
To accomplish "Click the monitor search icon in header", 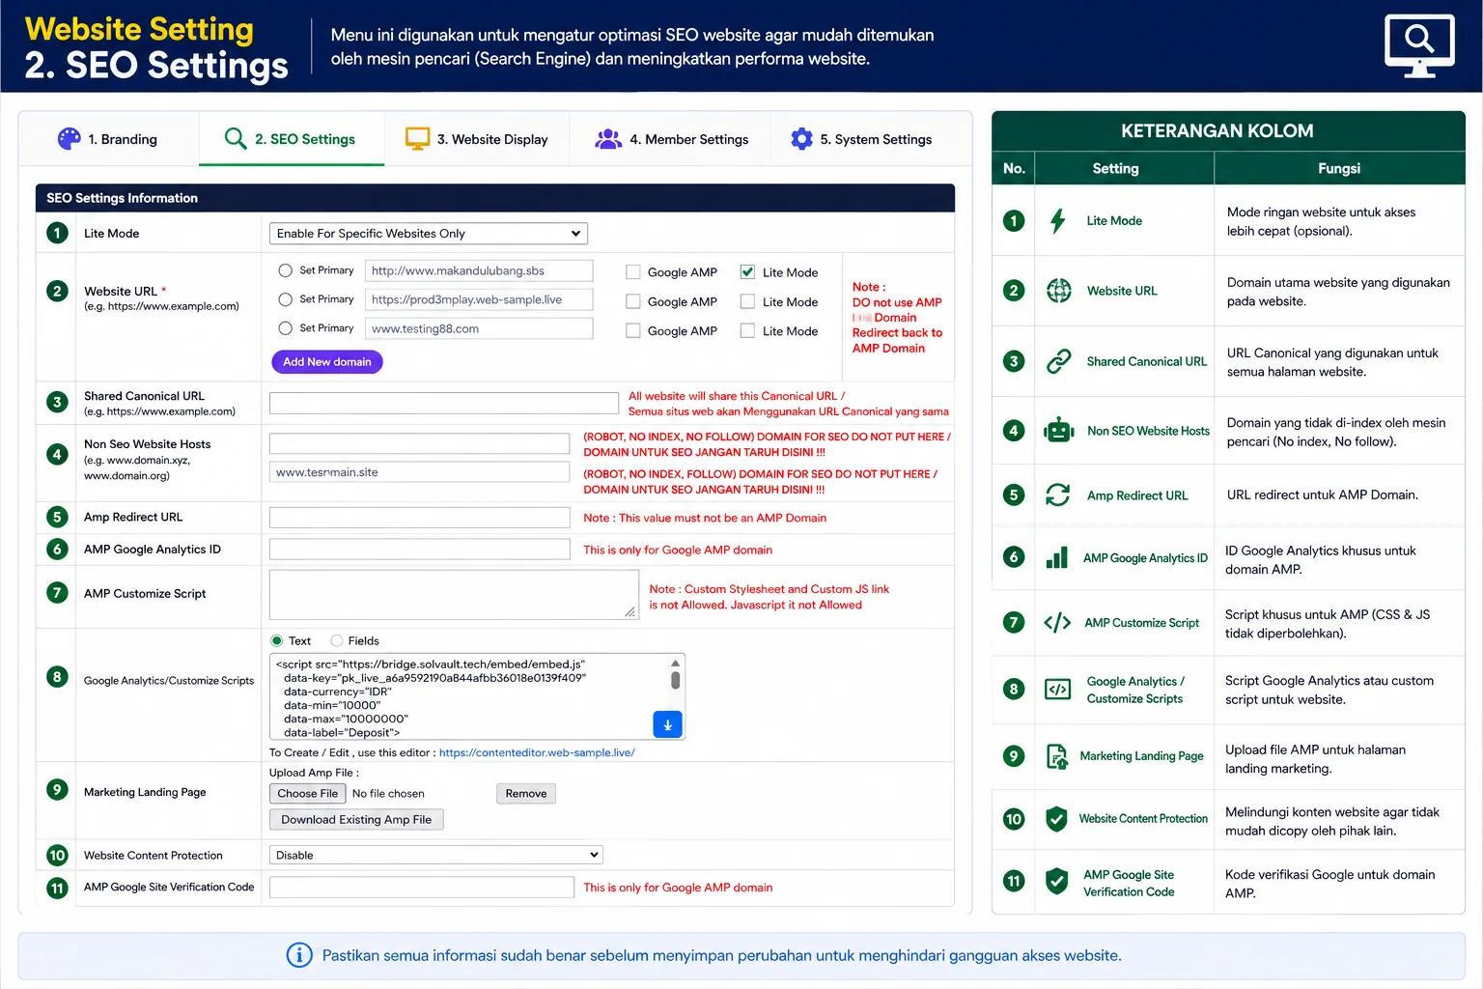I will pyautogui.click(x=1418, y=45).
